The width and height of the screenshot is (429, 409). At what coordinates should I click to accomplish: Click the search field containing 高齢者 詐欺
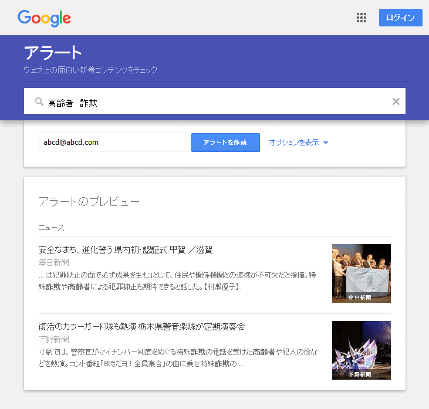[215, 101]
